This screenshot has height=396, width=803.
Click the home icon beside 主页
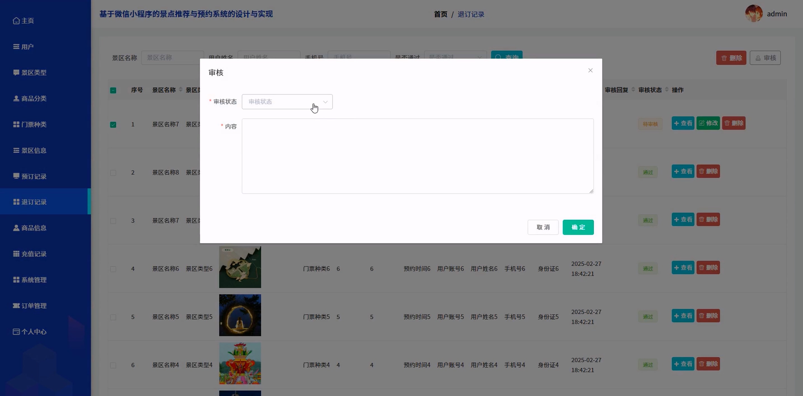(x=16, y=20)
